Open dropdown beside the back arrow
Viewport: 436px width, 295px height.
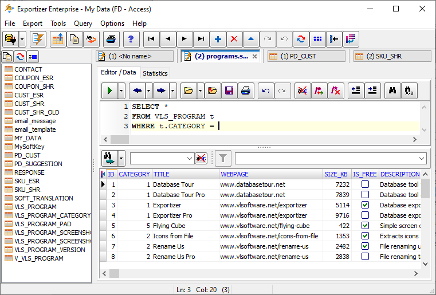click(x=149, y=91)
